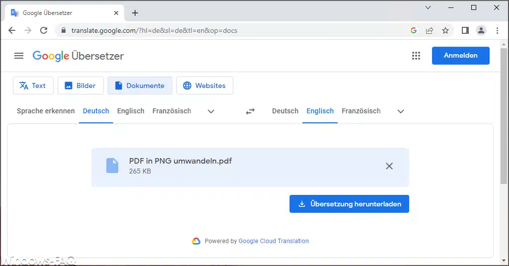Switch to Bilder translation mode

[80, 86]
